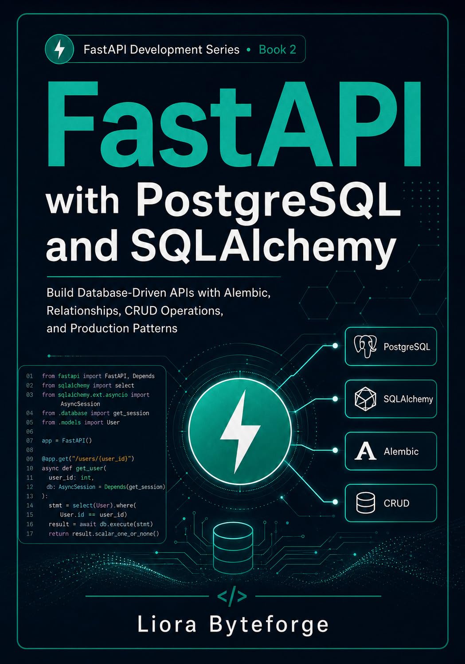Click 'Build Database-Driven APIs with Alembic,' line
465x664 pixels.
point(158,293)
